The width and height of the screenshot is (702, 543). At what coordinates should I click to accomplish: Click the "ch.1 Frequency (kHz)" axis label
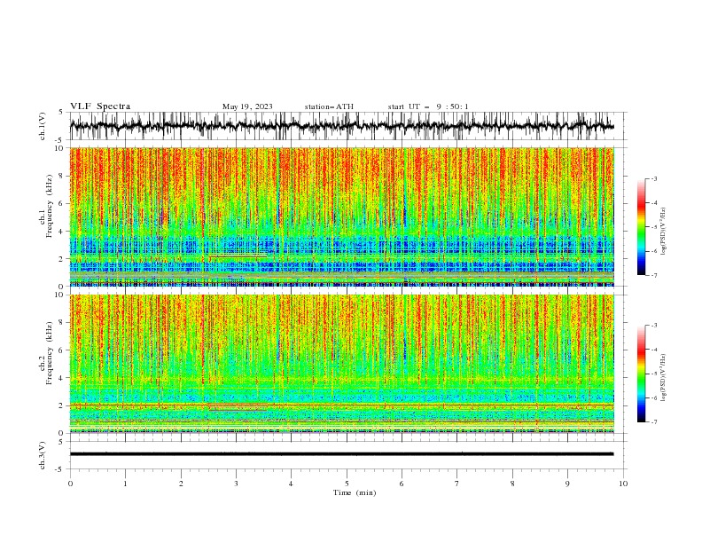point(46,206)
